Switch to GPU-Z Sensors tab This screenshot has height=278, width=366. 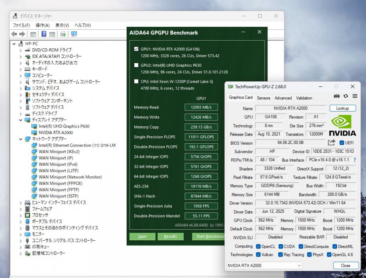(x=264, y=98)
